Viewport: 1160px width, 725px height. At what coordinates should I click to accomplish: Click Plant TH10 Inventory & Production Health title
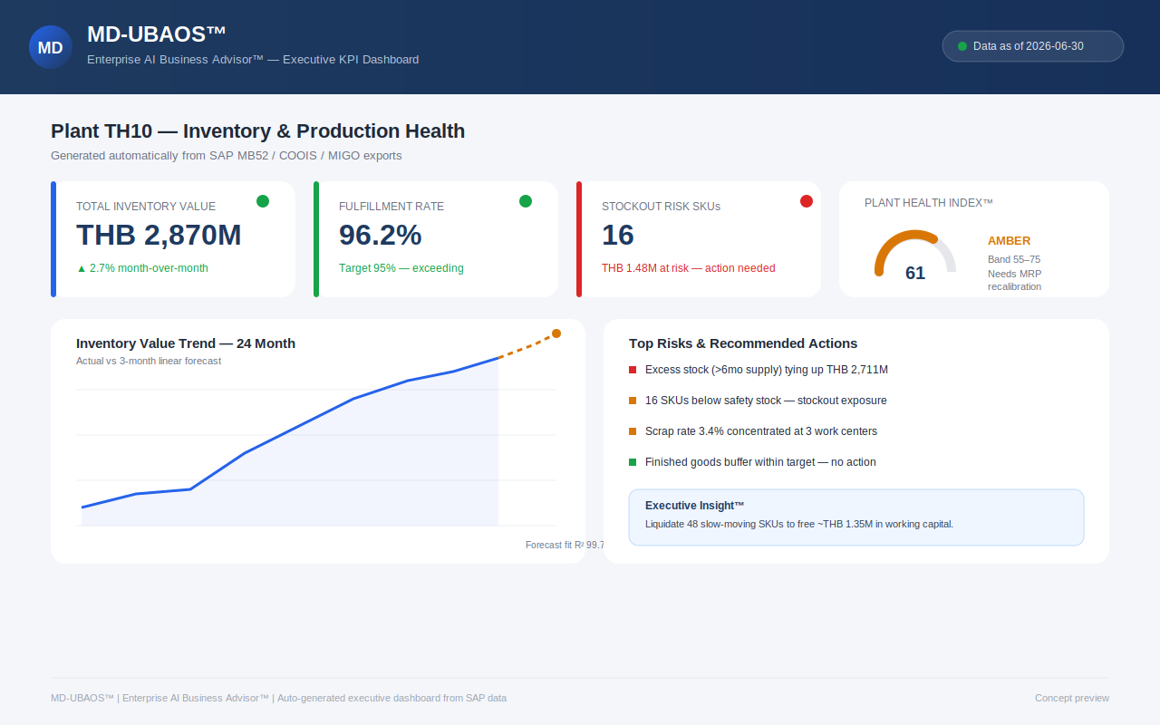(257, 131)
